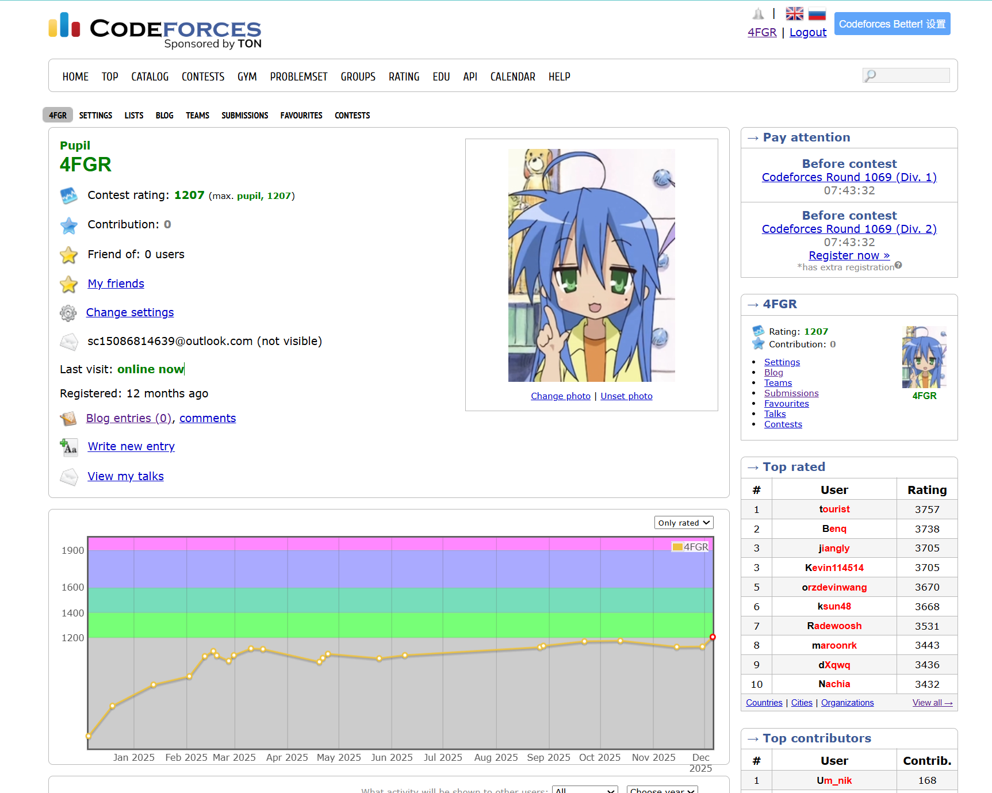
Task: Switch language with the Russian flag
Action: [x=817, y=14]
